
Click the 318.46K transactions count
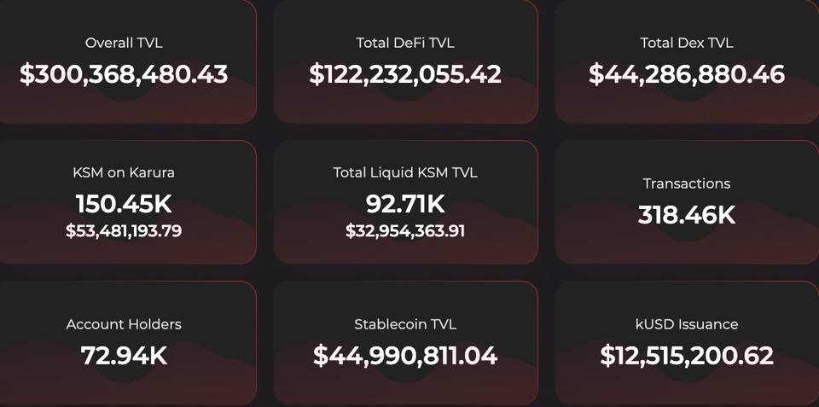(687, 215)
